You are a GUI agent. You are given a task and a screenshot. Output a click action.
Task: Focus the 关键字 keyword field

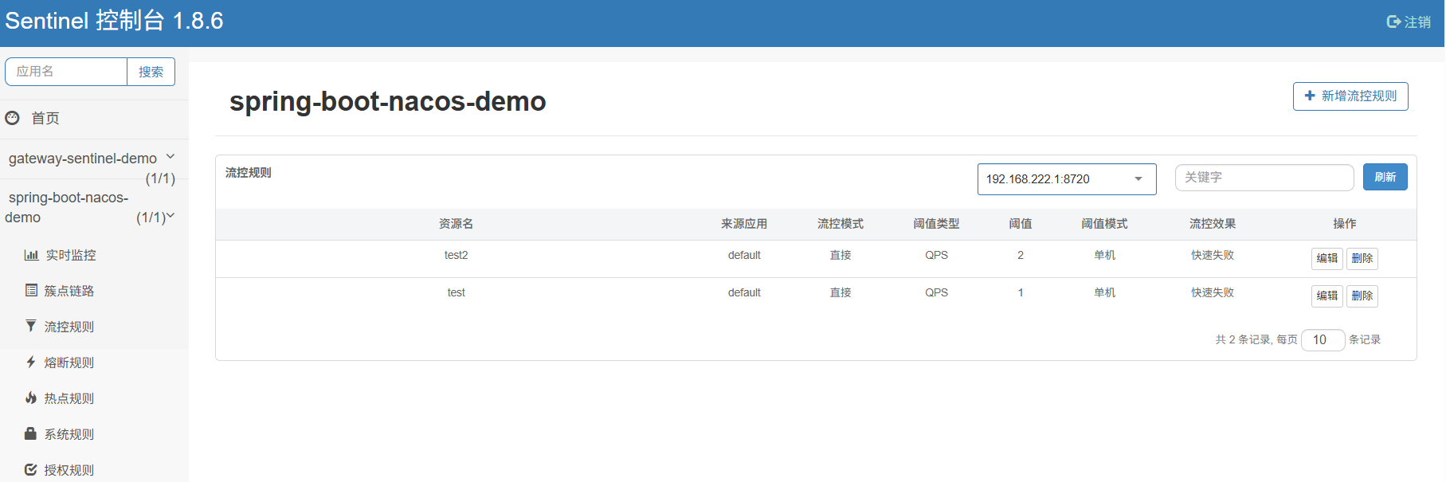[x=1264, y=177]
